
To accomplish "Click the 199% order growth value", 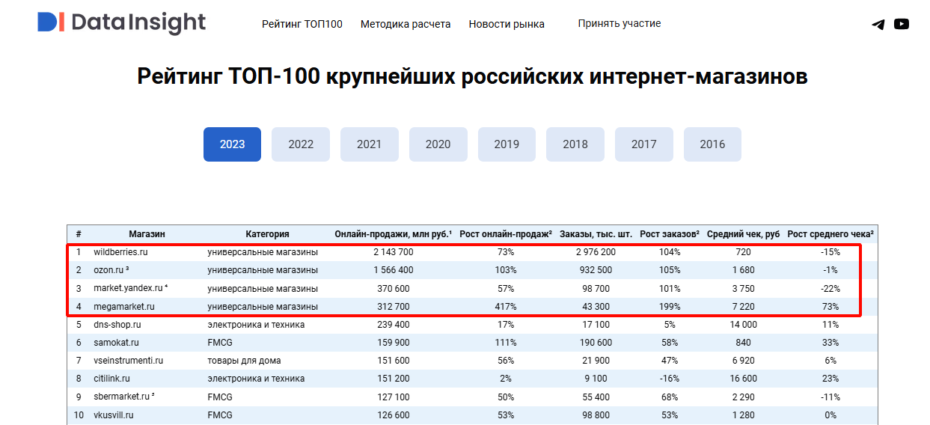I will point(670,307).
